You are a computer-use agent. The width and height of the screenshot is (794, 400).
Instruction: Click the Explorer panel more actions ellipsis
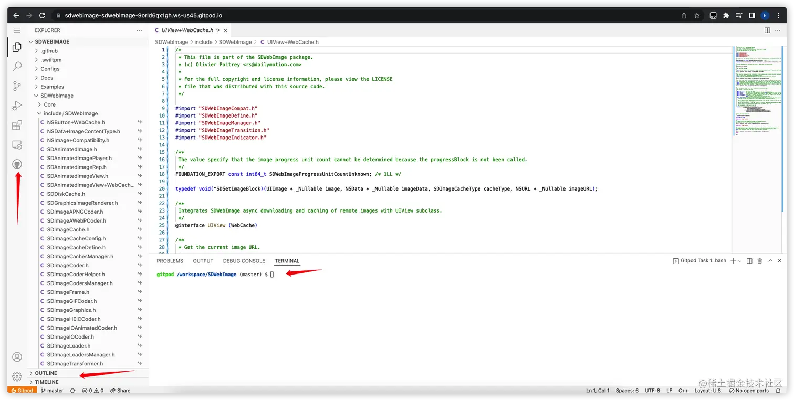pos(139,30)
